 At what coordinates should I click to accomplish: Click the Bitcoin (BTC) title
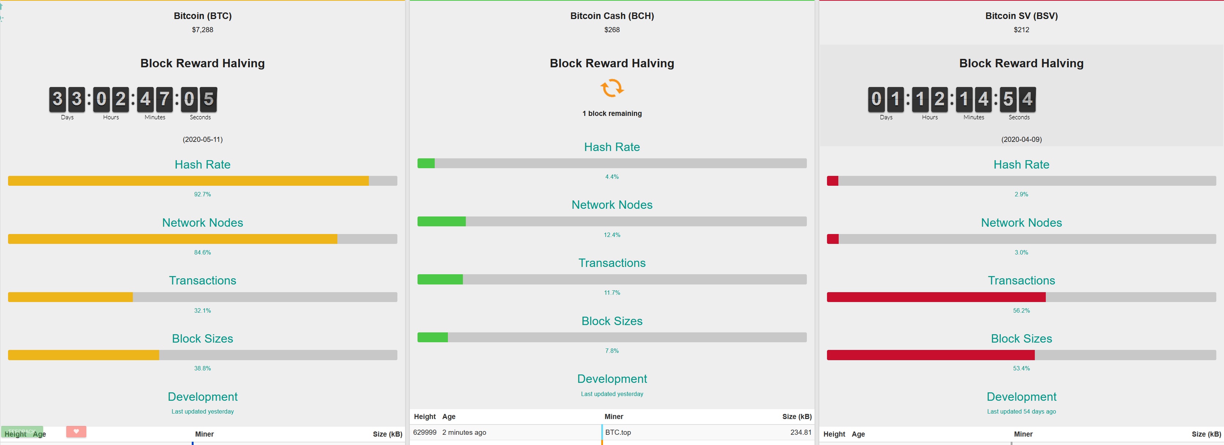point(202,16)
